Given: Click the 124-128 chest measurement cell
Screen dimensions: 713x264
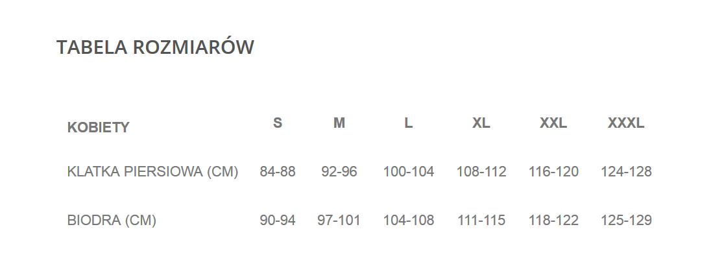Looking at the screenshot, I should point(626,172).
